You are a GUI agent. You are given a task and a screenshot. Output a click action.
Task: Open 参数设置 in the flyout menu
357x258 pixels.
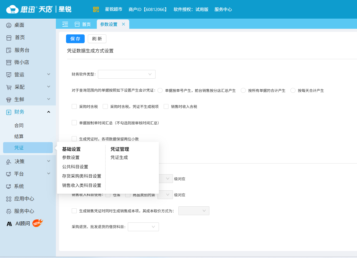[71, 158]
